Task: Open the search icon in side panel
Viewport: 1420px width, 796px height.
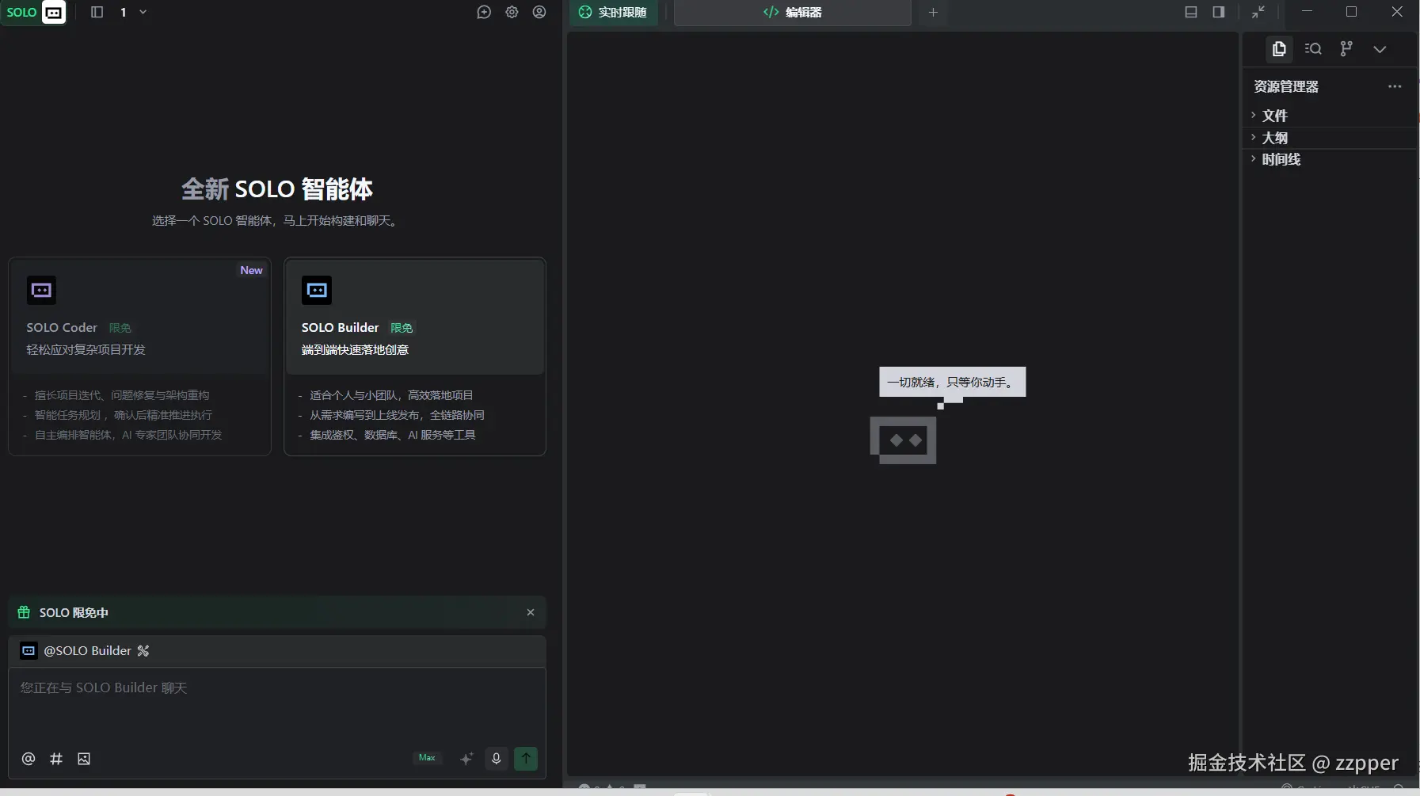Action: (x=1313, y=49)
